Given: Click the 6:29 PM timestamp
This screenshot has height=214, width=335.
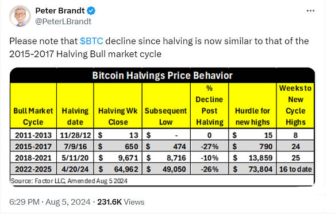Looking at the screenshot, I should click(24, 202).
